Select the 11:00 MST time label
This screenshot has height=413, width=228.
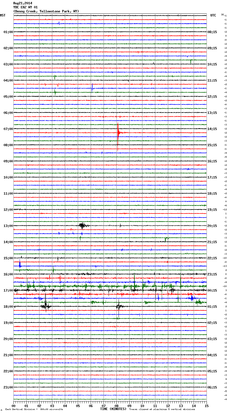coord(8,194)
